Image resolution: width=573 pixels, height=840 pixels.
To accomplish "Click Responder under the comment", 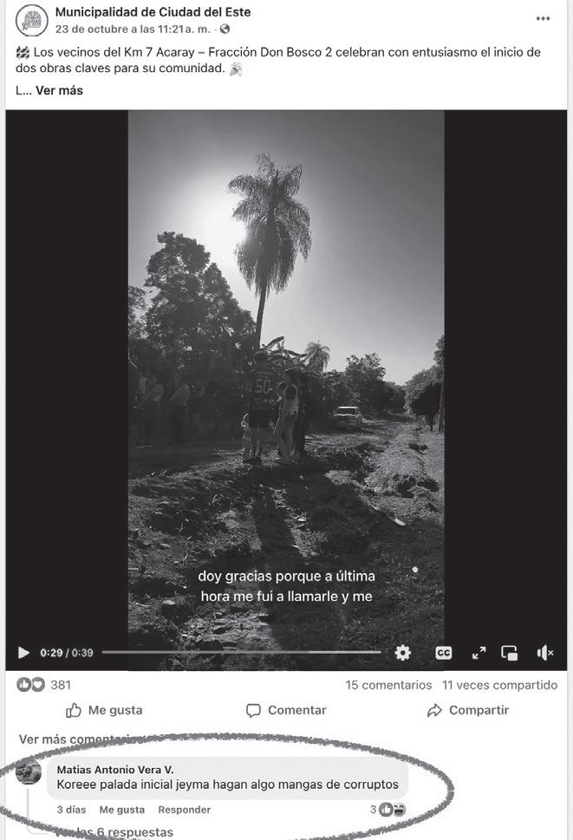I will tap(185, 810).
